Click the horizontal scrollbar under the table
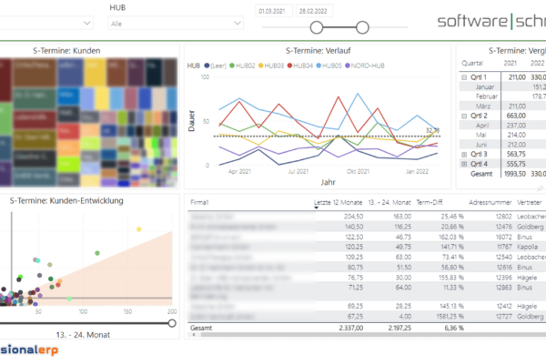 [373, 335]
